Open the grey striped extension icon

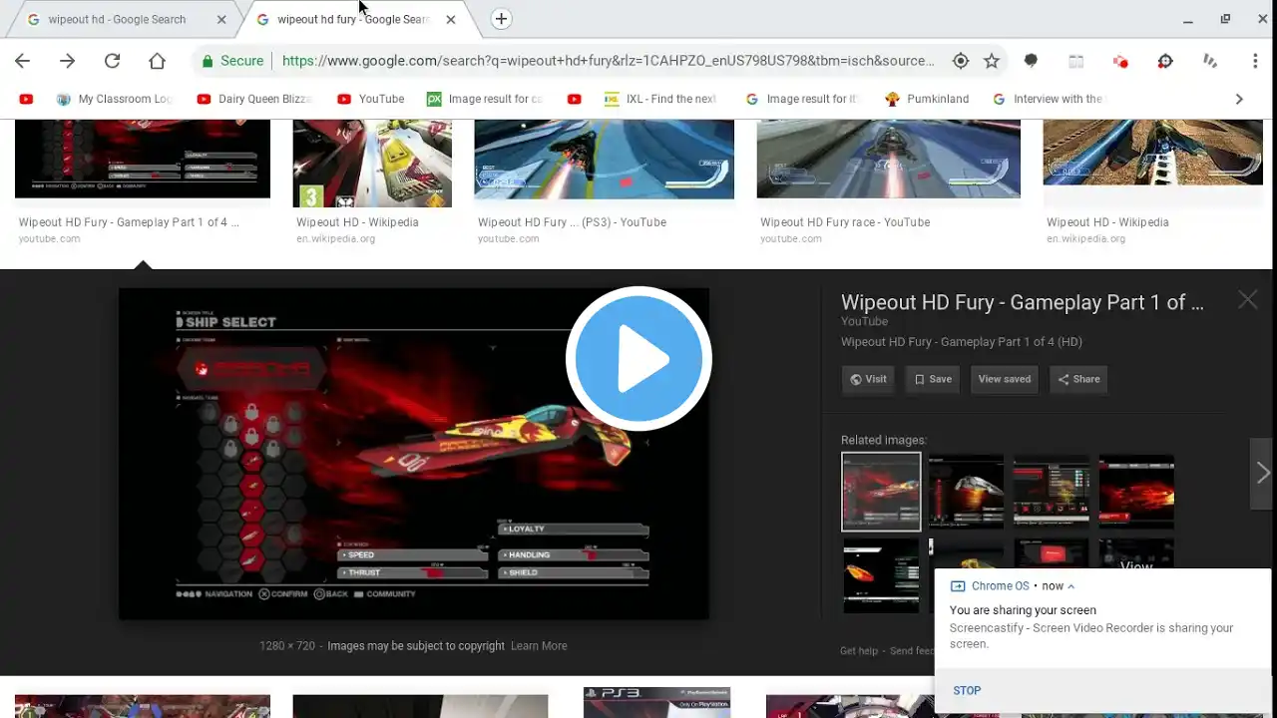click(1210, 61)
